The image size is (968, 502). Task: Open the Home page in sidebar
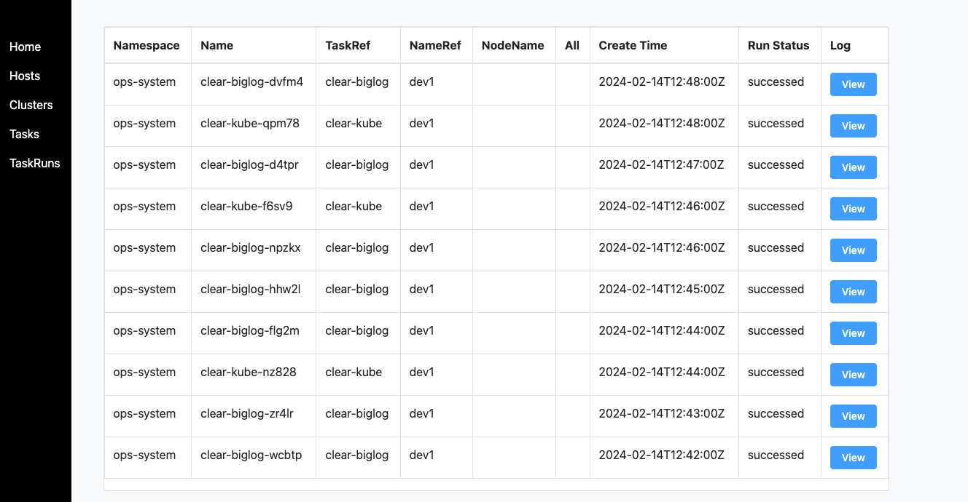point(26,47)
